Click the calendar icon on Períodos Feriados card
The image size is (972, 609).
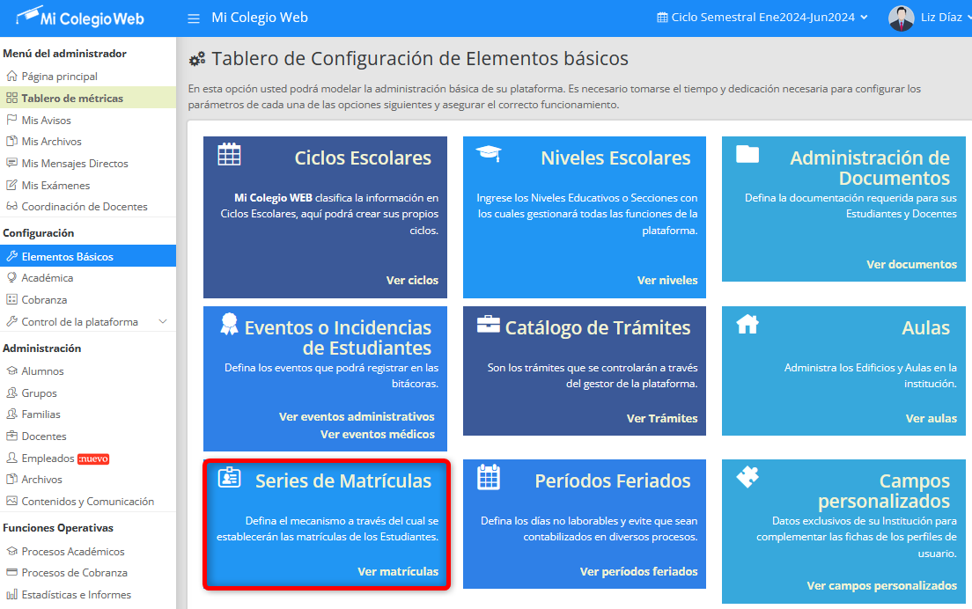point(489,477)
